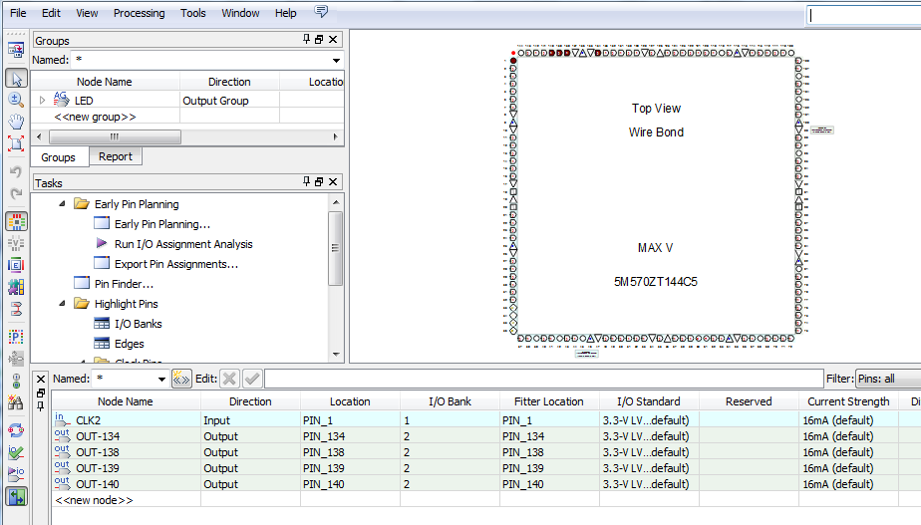Viewport: 921px width, 525px height.
Task: Open the pin list Named dropdown
Action: click(x=161, y=379)
